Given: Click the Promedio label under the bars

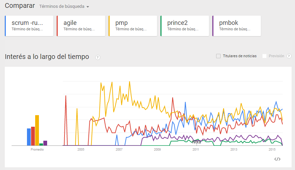Looking at the screenshot, I should coord(37,150).
